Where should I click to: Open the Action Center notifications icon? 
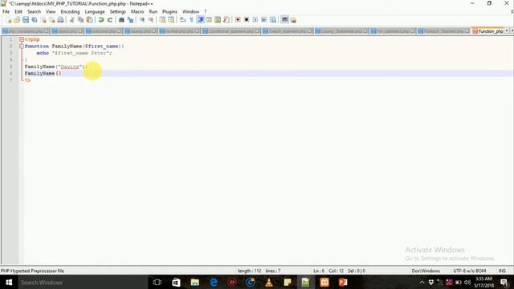pyautogui.click(x=505, y=282)
